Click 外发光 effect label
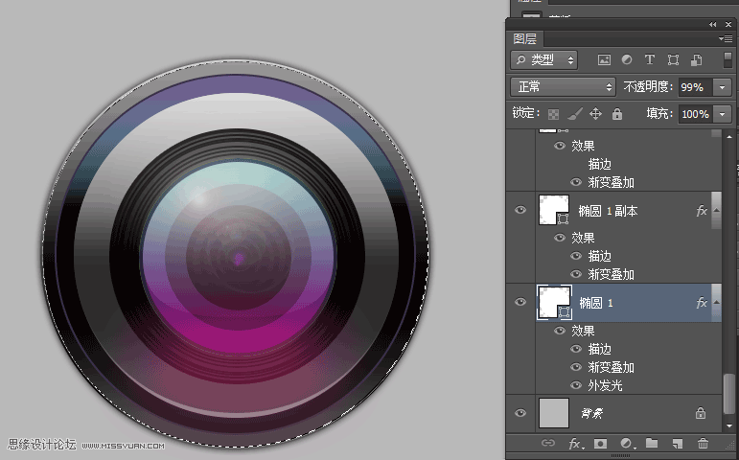The width and height of the screenshot is (739, 460). pos(605,385)
